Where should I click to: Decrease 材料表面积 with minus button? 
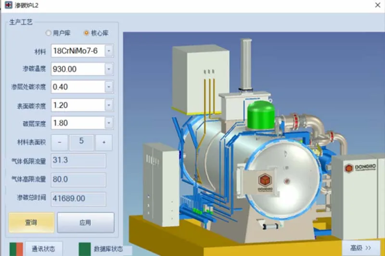click(x=60, y=142)
